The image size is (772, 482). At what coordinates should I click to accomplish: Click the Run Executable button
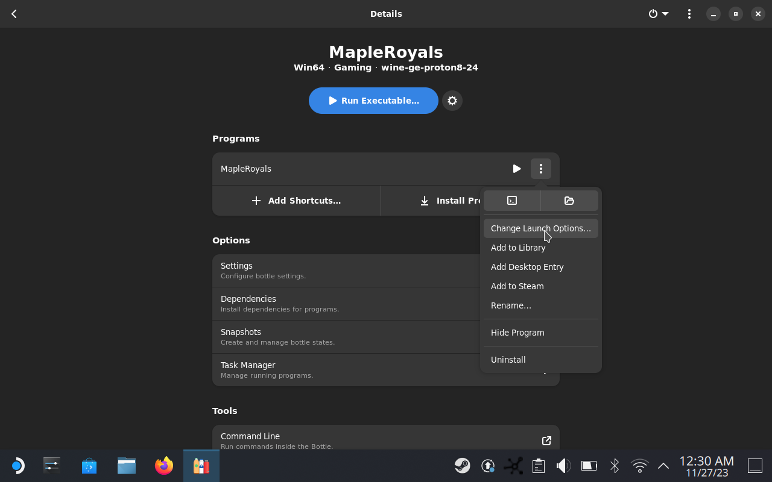(x=373, y=101)
